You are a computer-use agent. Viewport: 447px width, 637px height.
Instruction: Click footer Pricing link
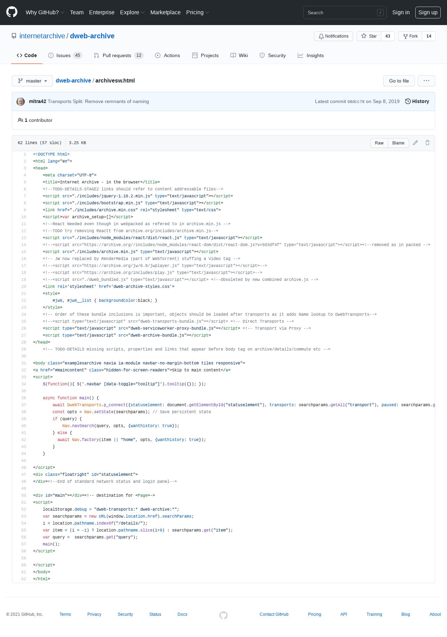point(315,614)
